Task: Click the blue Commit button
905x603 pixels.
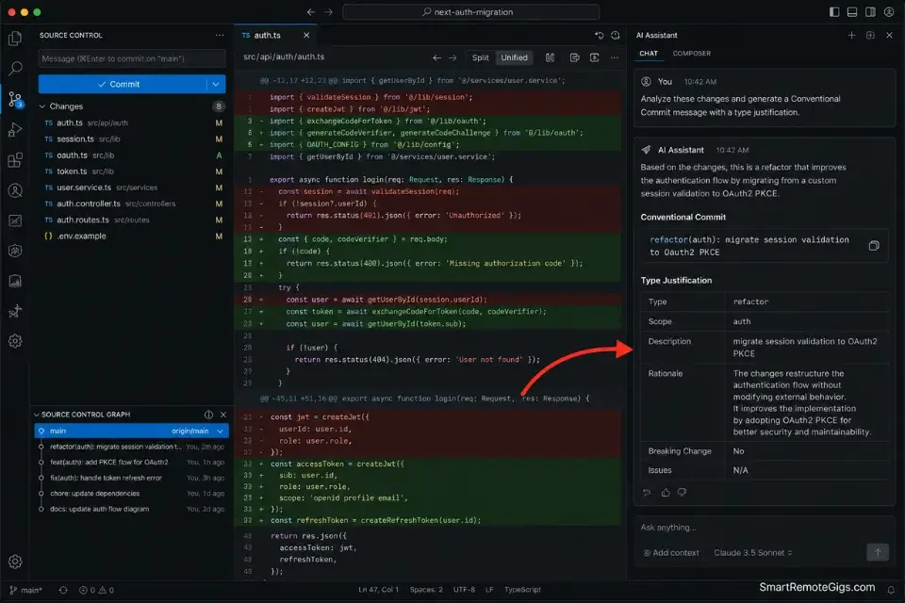Action: [123, 84]
